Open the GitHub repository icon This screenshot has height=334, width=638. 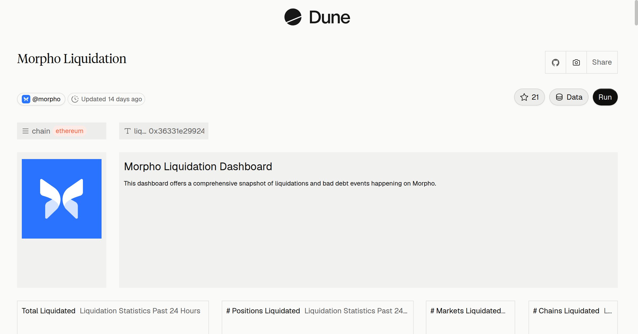[x=556, y=62]
